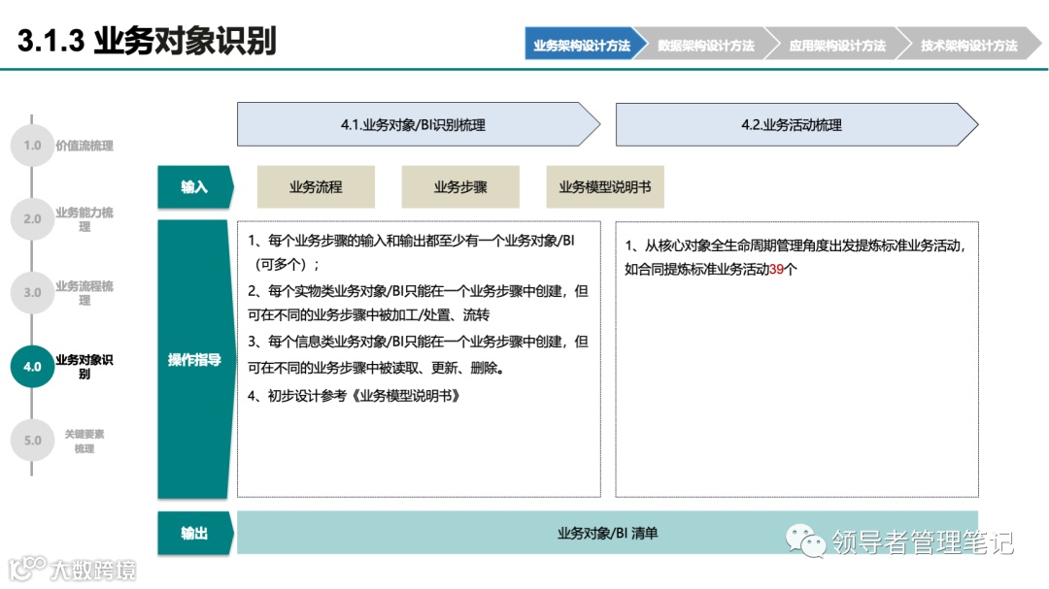Click the 输出 label block
The height and width of the screenshot is (589, 1049).
[x=194, y=533]
